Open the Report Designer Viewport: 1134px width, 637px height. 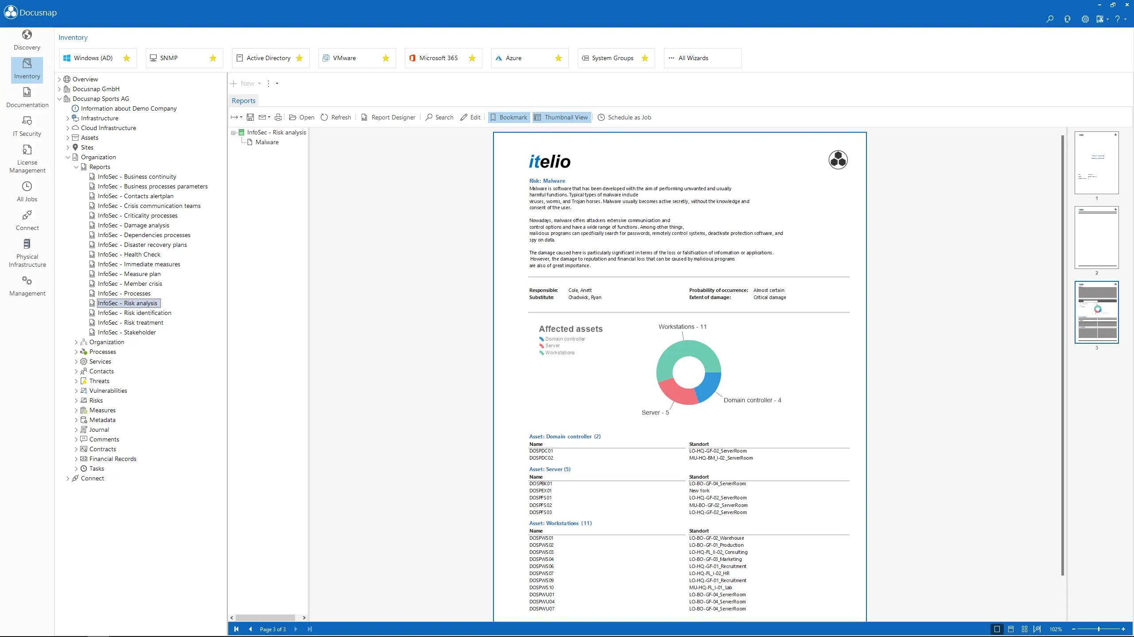coord(388,117)
